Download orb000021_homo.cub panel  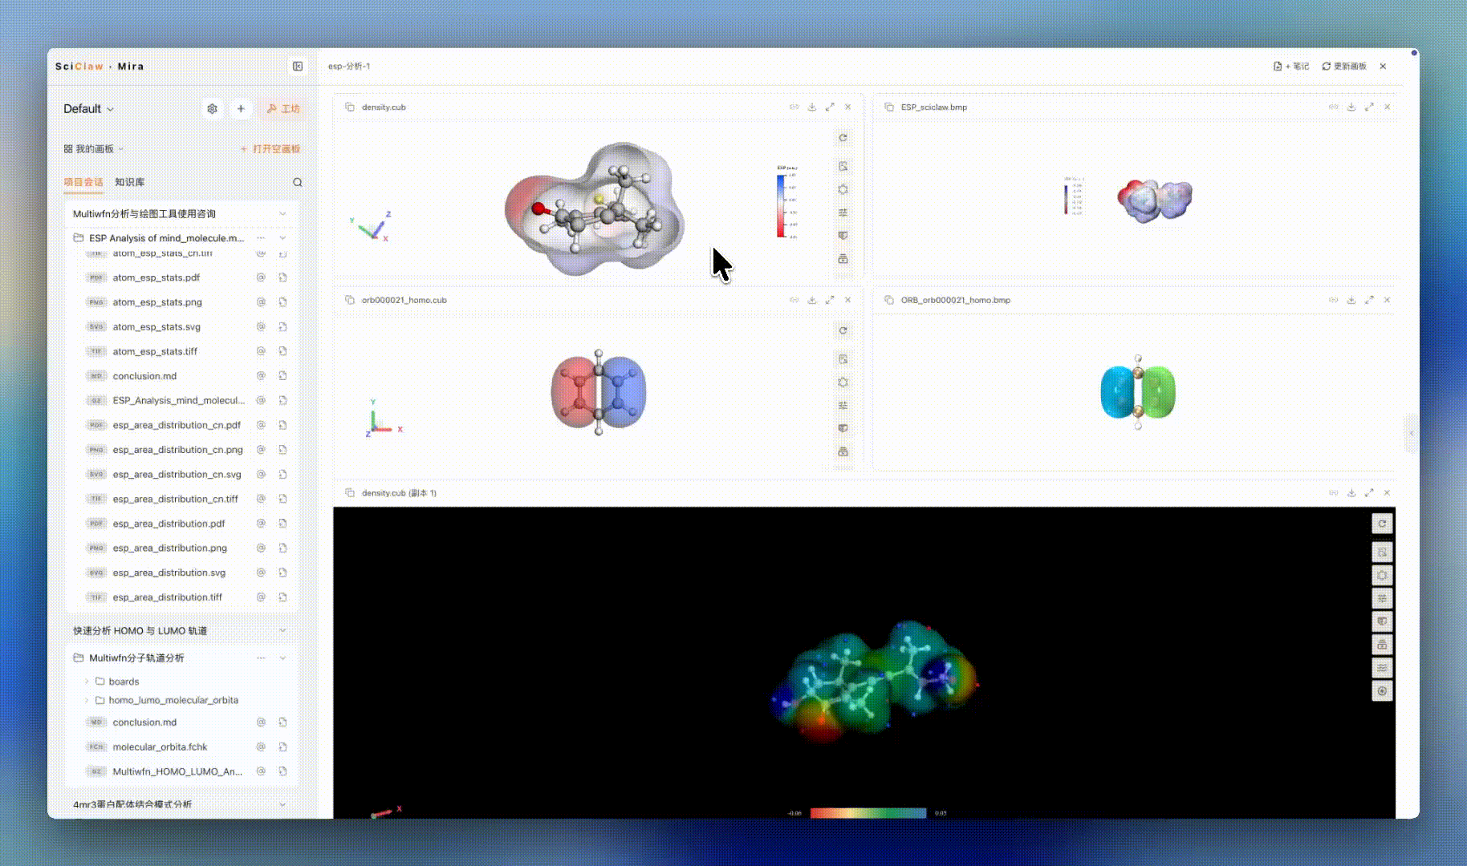pos(812,300)
